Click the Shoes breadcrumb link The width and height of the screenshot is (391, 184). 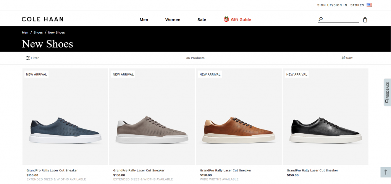[x=38, y=32]
